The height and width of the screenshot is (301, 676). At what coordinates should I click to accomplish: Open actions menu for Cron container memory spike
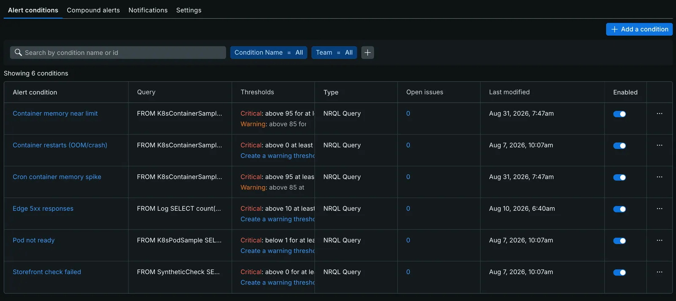660,177
